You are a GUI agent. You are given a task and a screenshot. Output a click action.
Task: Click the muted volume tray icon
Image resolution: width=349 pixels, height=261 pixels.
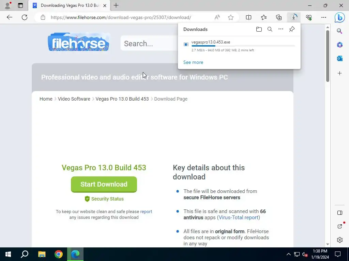[305, 254]
